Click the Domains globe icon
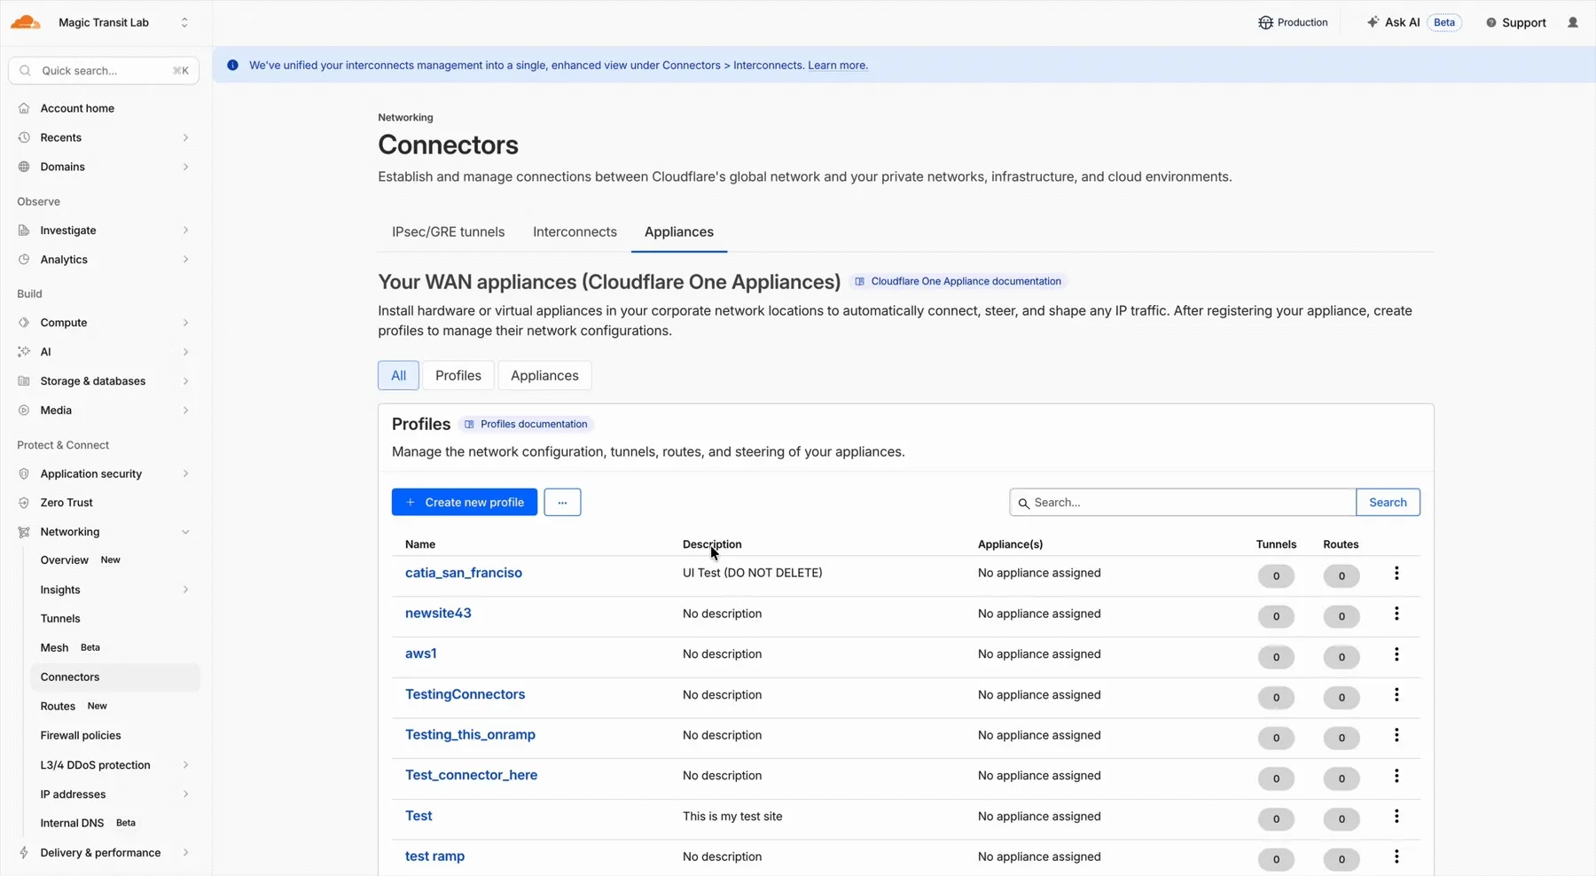This screenshot has height=876, width=1596. [24, 167]
